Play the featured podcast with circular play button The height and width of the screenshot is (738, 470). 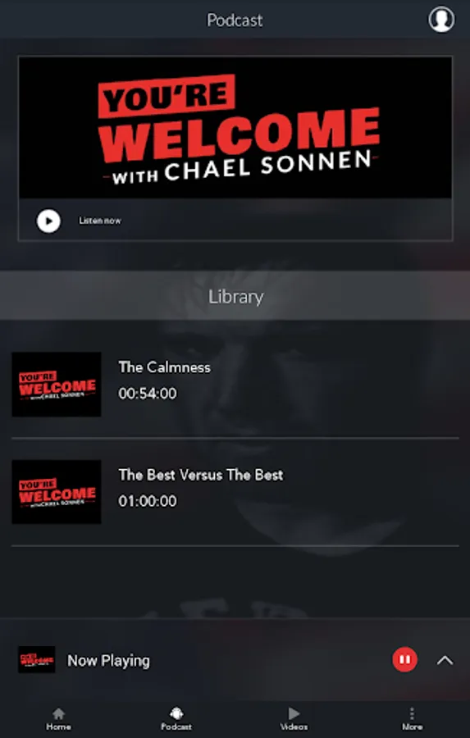pos(48,221)
